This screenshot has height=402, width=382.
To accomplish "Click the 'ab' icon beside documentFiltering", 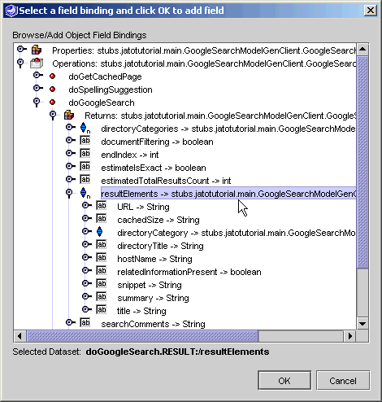I will (85, 141).
